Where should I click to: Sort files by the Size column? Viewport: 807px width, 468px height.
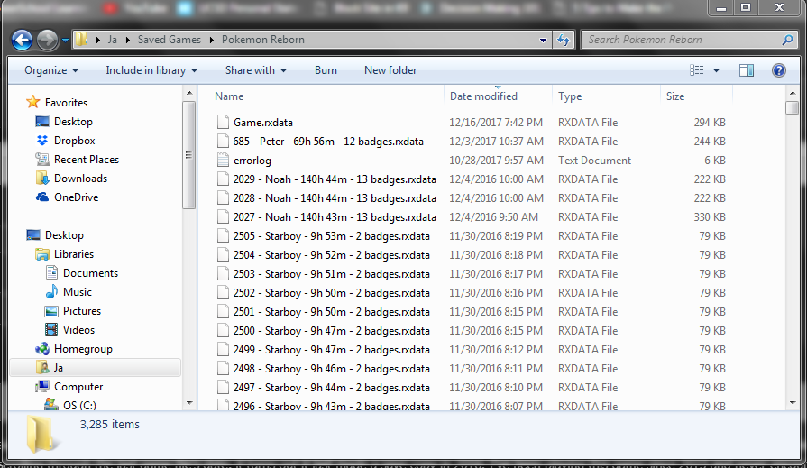tap(675, 96)
